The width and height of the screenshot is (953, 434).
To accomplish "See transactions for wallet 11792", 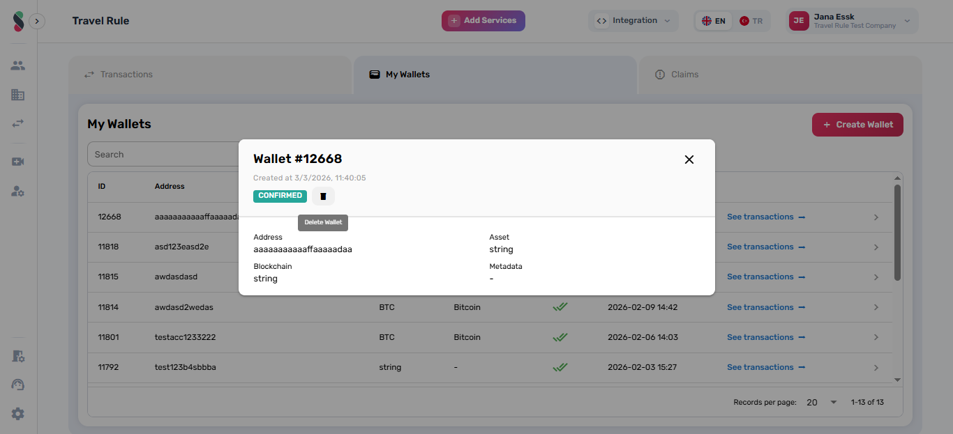I will click(766, 367).
